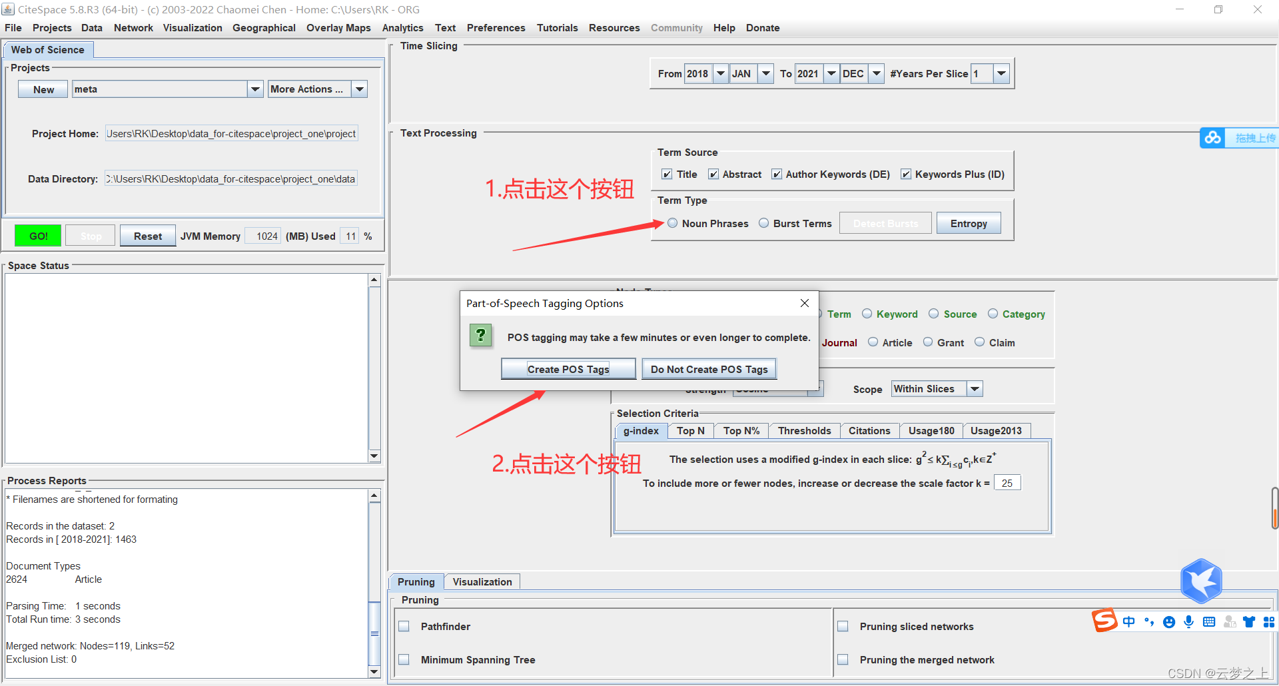Open the Scope Within Slices dropdown
The height and width of the screenshot is (686, 1279).
[975, 389]
